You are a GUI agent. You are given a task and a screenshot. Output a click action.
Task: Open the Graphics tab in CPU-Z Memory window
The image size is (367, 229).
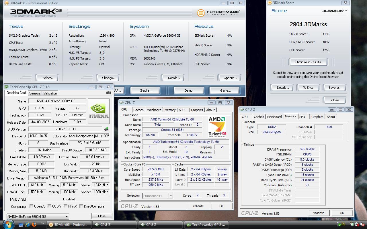tap(317, 117)
